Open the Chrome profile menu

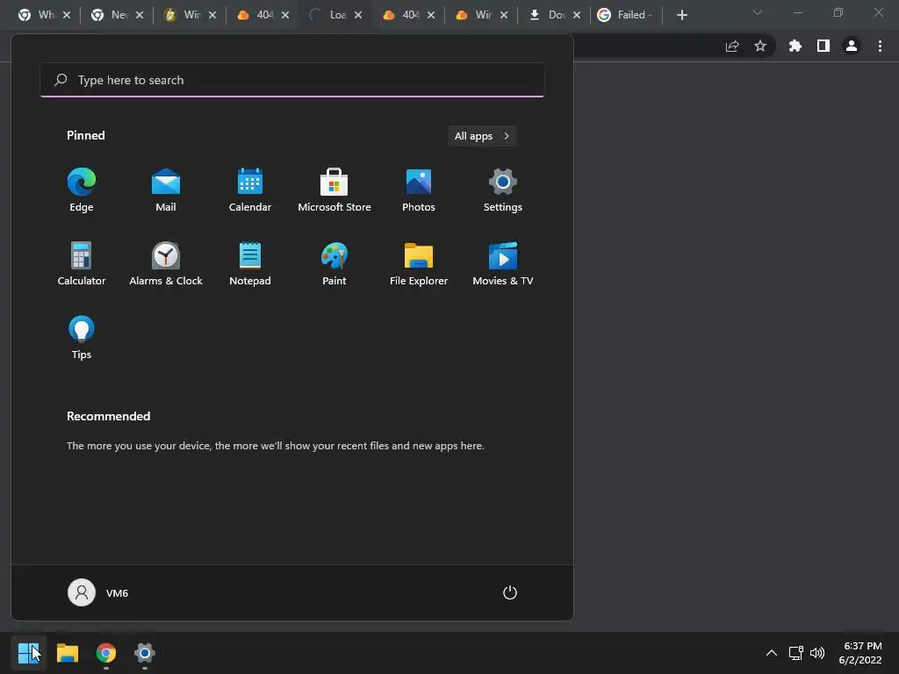(852, 46)
